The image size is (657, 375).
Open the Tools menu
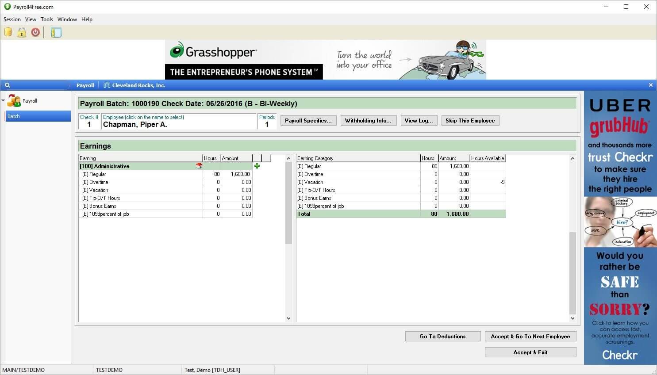46,19
